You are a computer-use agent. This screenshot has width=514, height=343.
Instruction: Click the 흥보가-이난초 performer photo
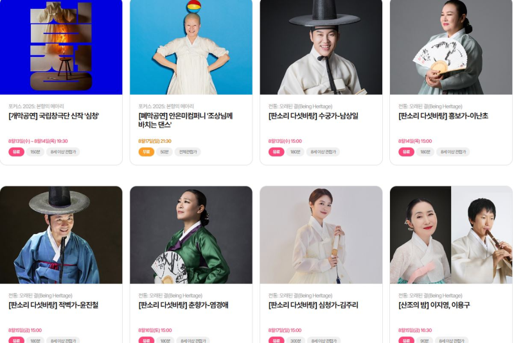(451, 47)
